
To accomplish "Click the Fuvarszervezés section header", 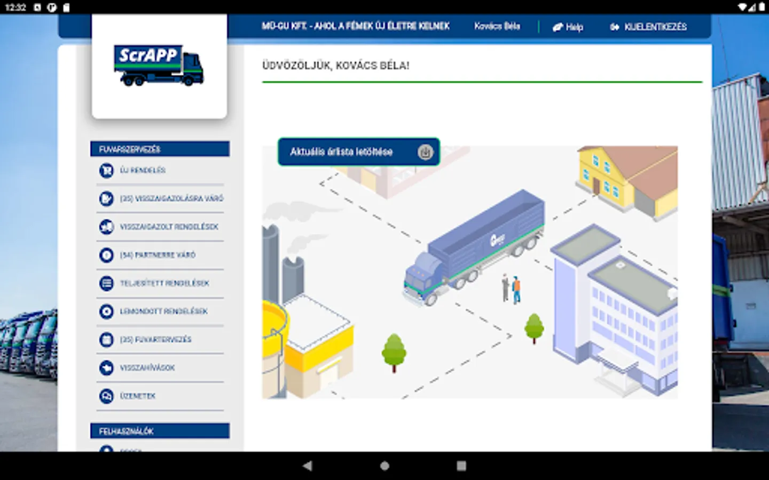I will [160, 149].
